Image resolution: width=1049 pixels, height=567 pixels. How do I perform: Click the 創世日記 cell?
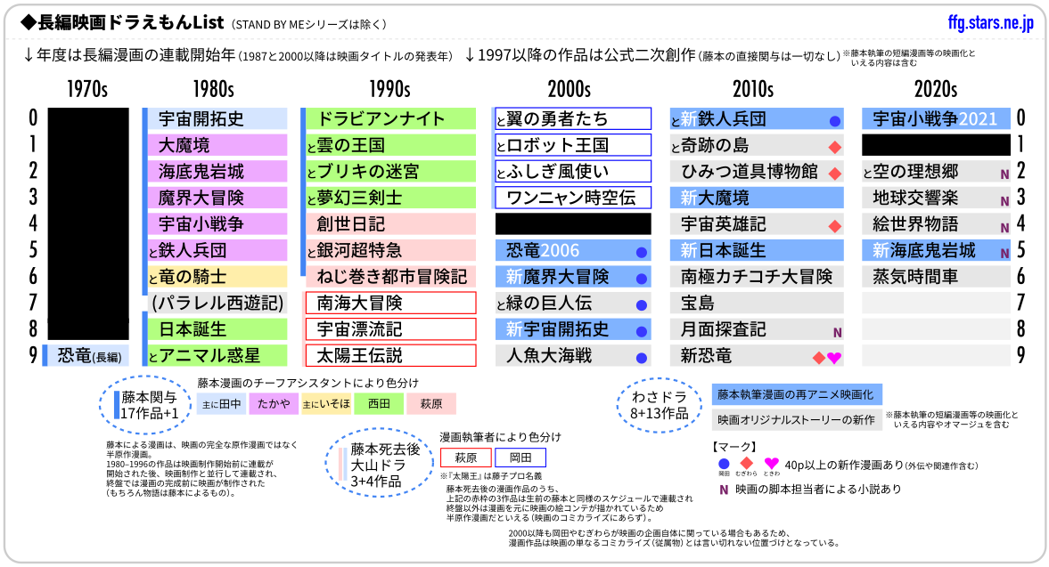click(390, 223)
